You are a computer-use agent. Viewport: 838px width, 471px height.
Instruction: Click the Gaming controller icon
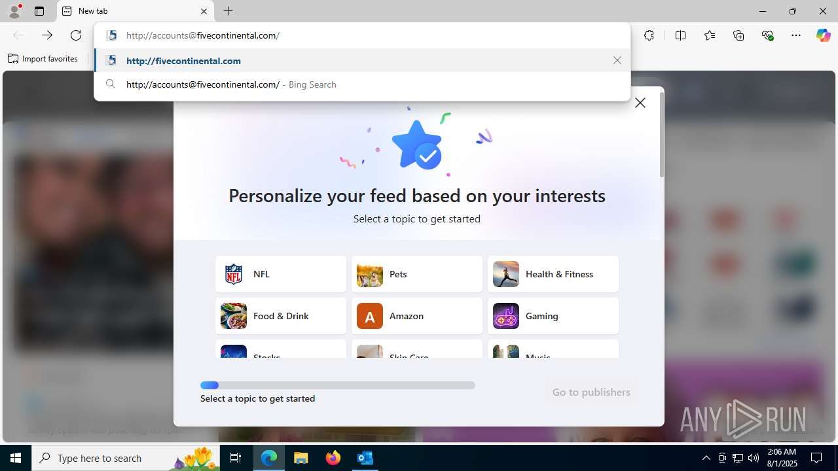506,316
